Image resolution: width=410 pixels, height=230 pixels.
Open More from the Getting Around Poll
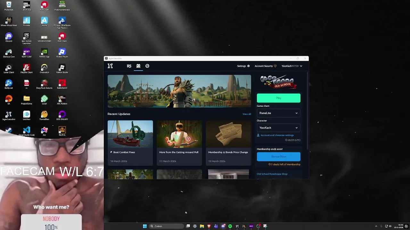click(179, 142)
